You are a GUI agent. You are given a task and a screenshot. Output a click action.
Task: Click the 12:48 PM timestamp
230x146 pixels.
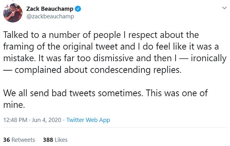15,120
